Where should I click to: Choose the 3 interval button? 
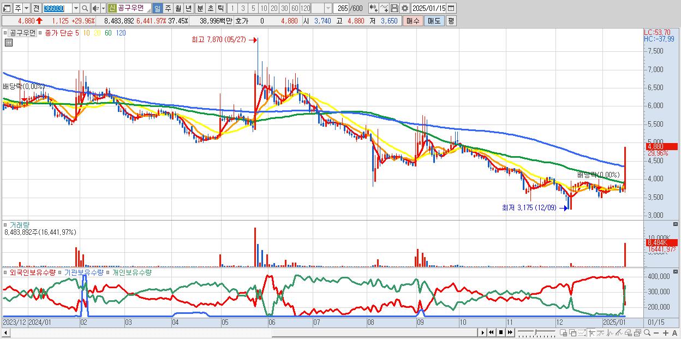coord(243,8)
